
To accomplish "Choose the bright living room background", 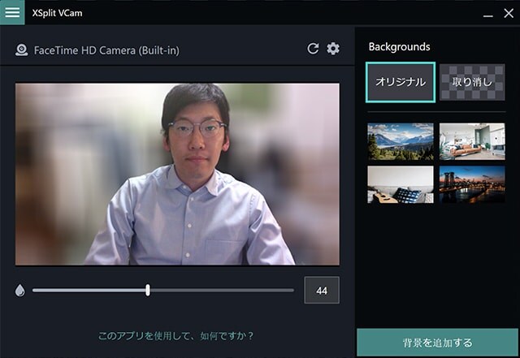I will click(472, 141).
